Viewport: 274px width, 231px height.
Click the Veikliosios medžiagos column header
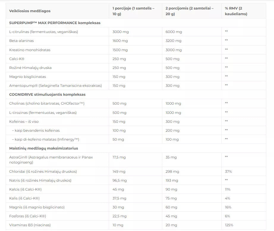tap(30, 11)
